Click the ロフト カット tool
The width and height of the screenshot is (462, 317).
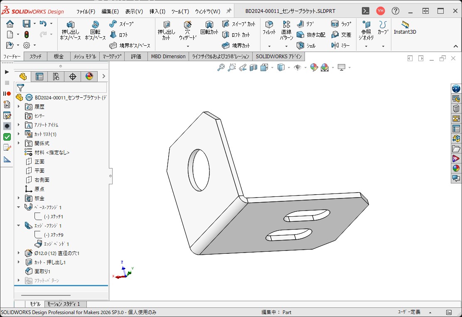click(x=236, y=35)
